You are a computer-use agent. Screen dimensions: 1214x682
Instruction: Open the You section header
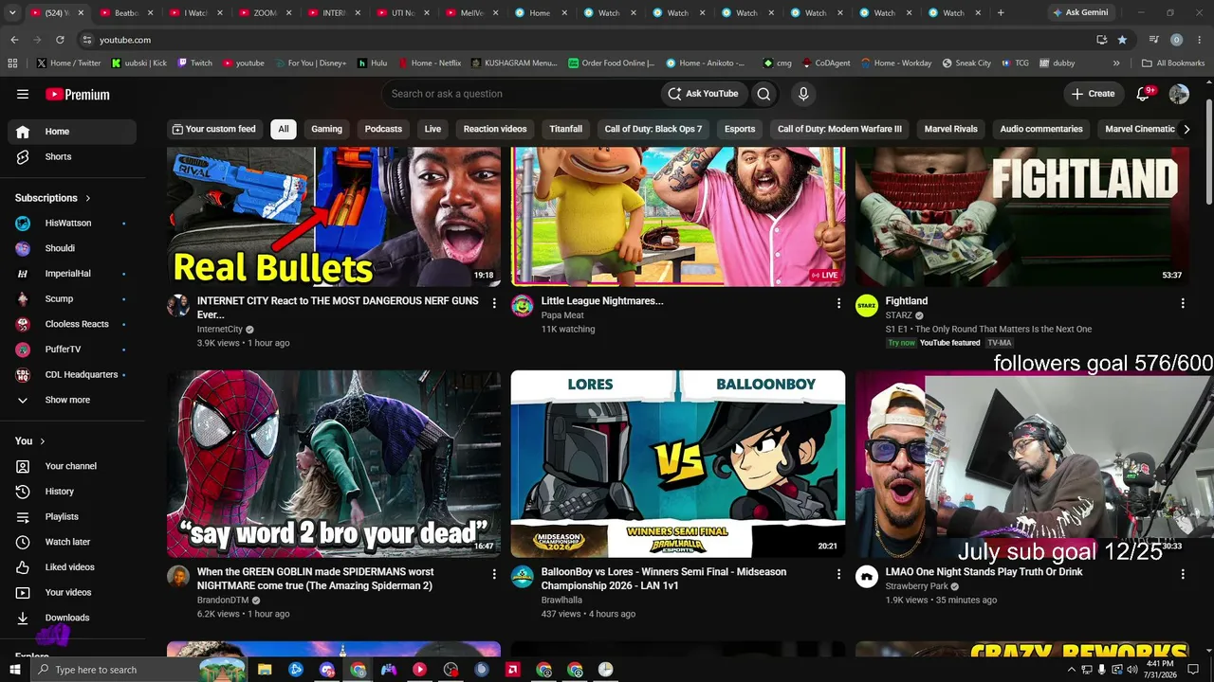coord(30,440)
